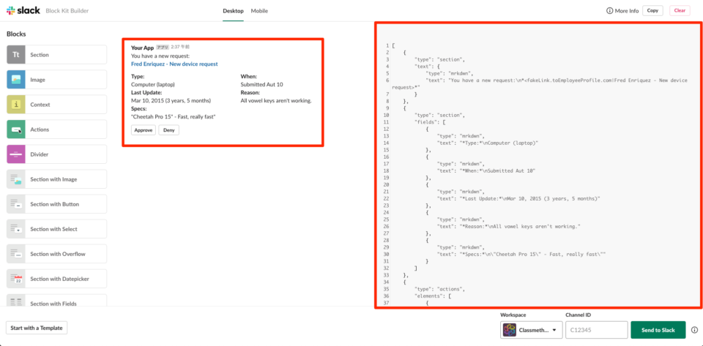Image resolution: width=703 pixels, height=346 pixels.
Task: Click the Context block label
Action: coord(40,105)
